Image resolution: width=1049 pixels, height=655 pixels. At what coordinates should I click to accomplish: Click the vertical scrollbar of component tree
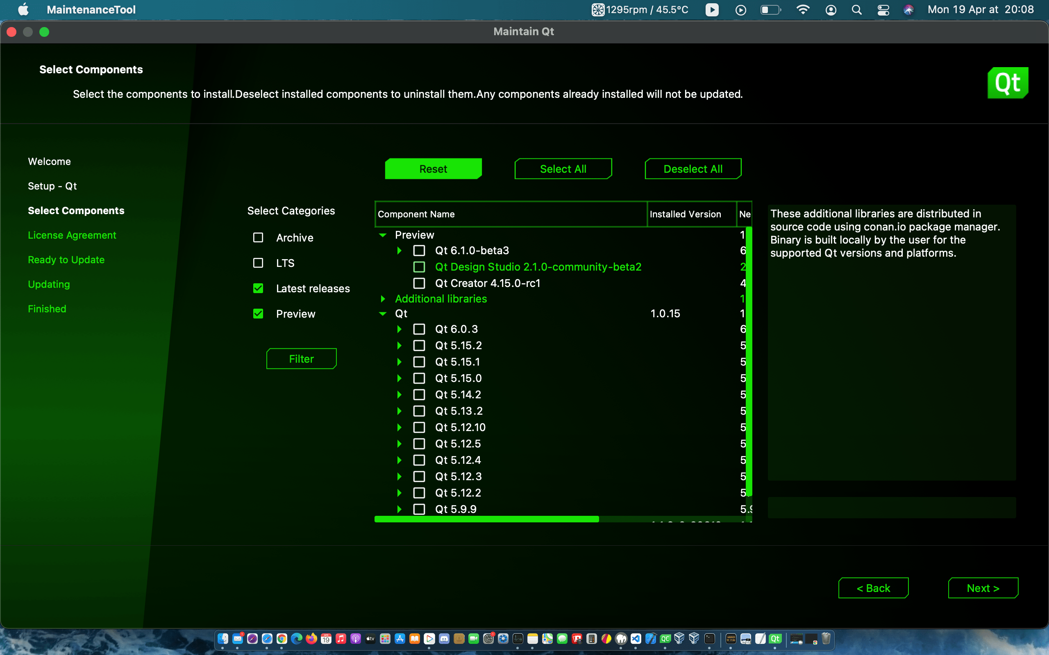pyautogui.click(x=749, y=361)
